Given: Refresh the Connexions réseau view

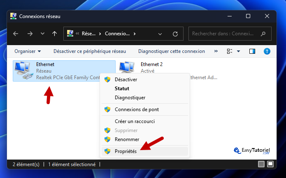Looking at the screenshot, I should tap(175, 34).
